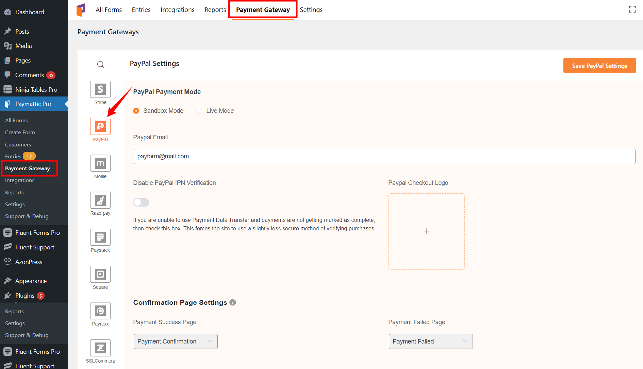Switch to Reports top tab

click(215, 10)
